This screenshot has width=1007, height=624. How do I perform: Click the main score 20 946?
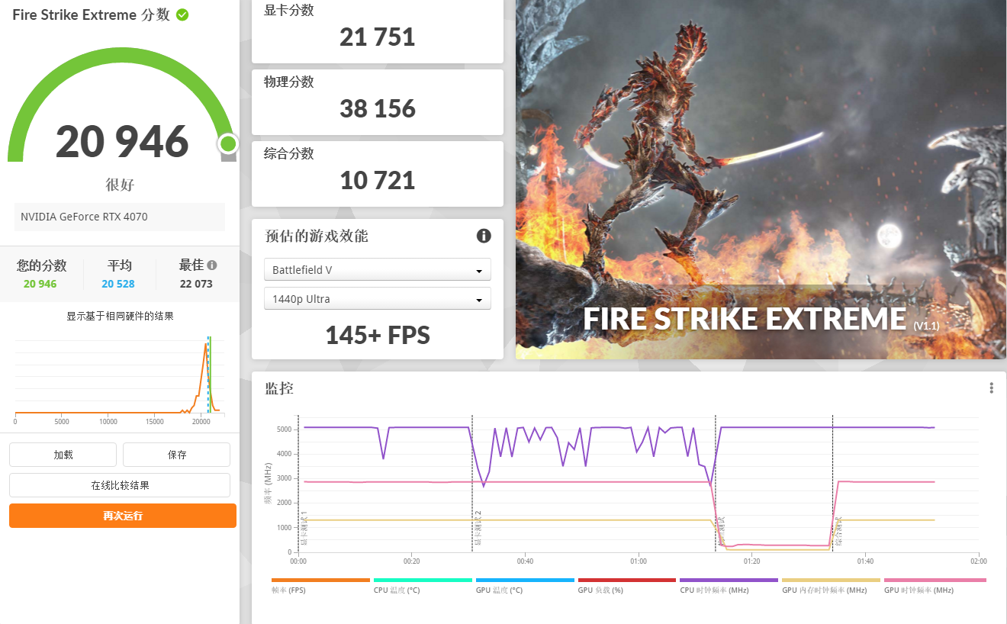122,141
